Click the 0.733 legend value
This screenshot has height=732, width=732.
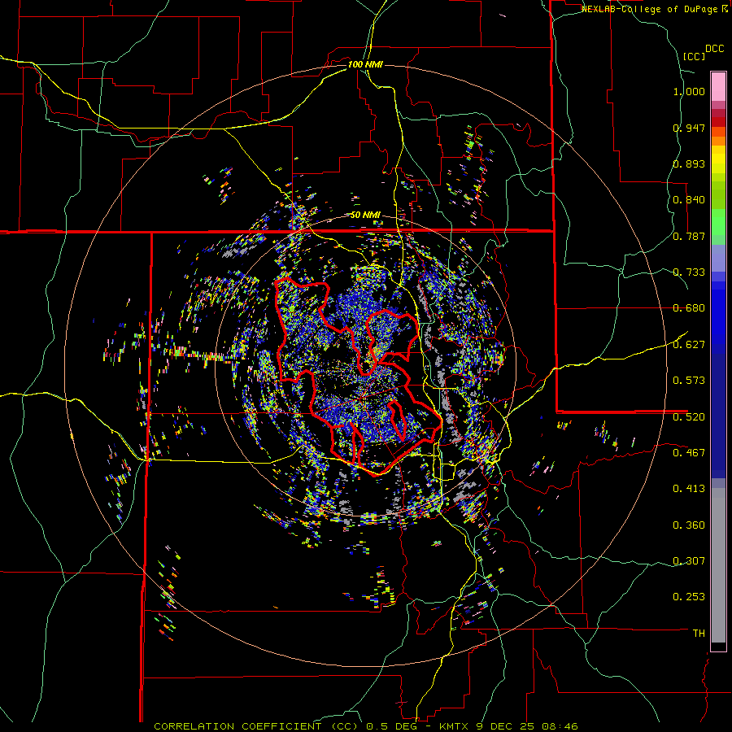point(689,272)
